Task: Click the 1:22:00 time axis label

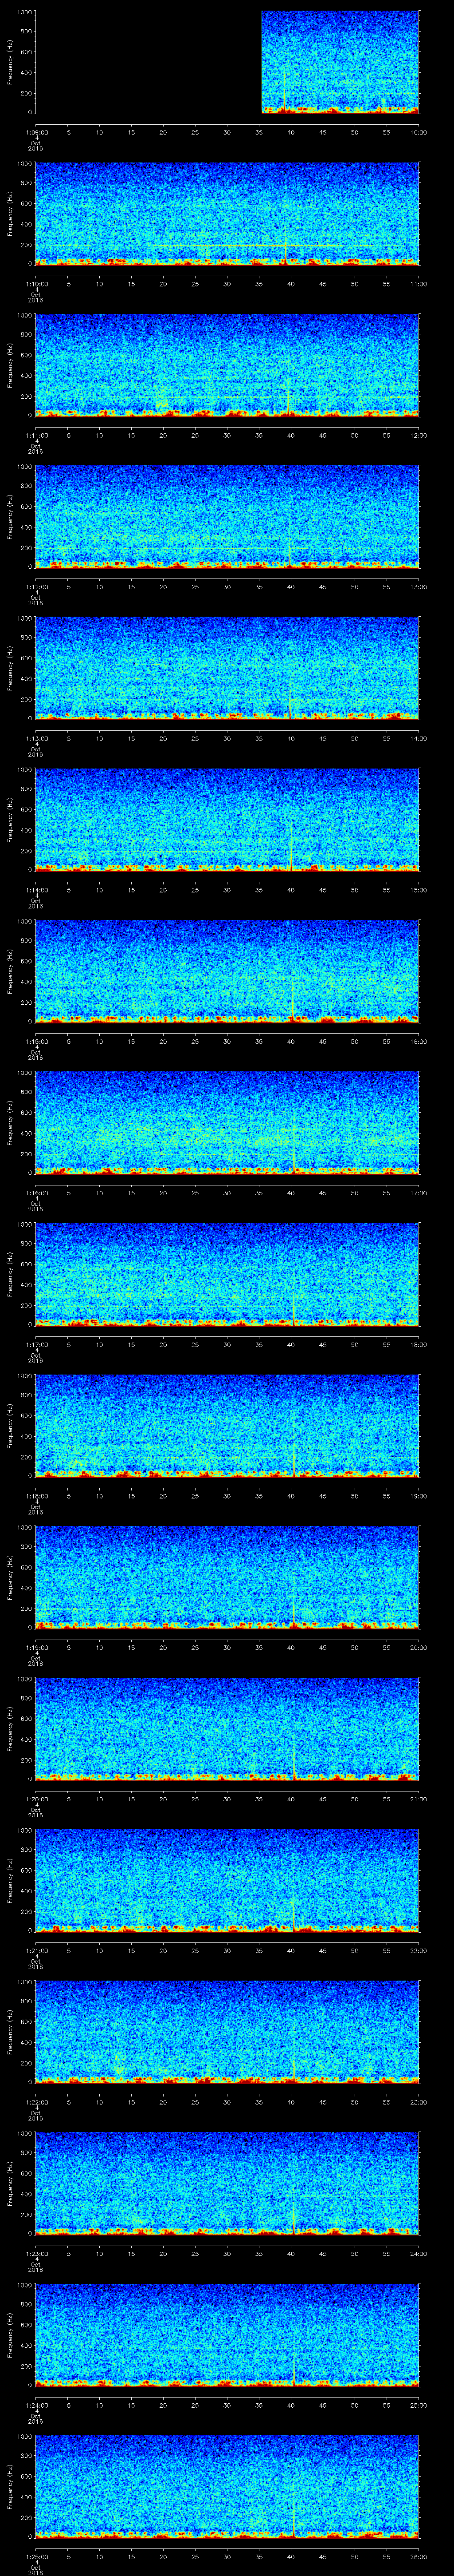Action: pos(36,2102)
